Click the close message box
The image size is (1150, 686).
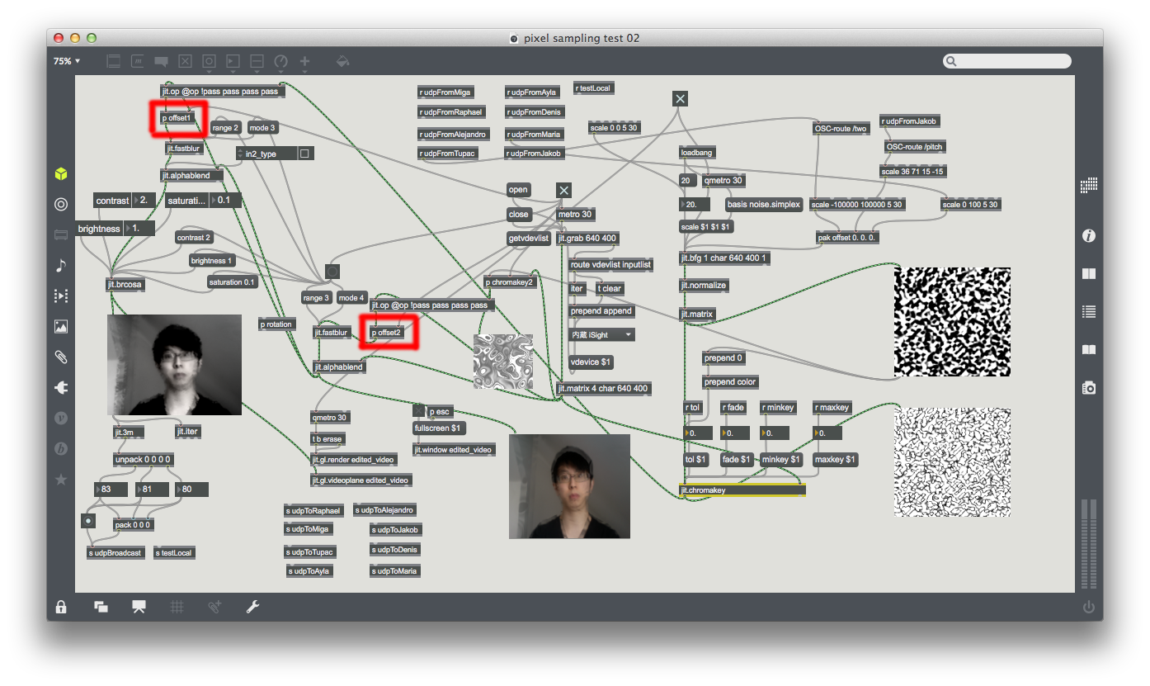(x=518, y=214)
